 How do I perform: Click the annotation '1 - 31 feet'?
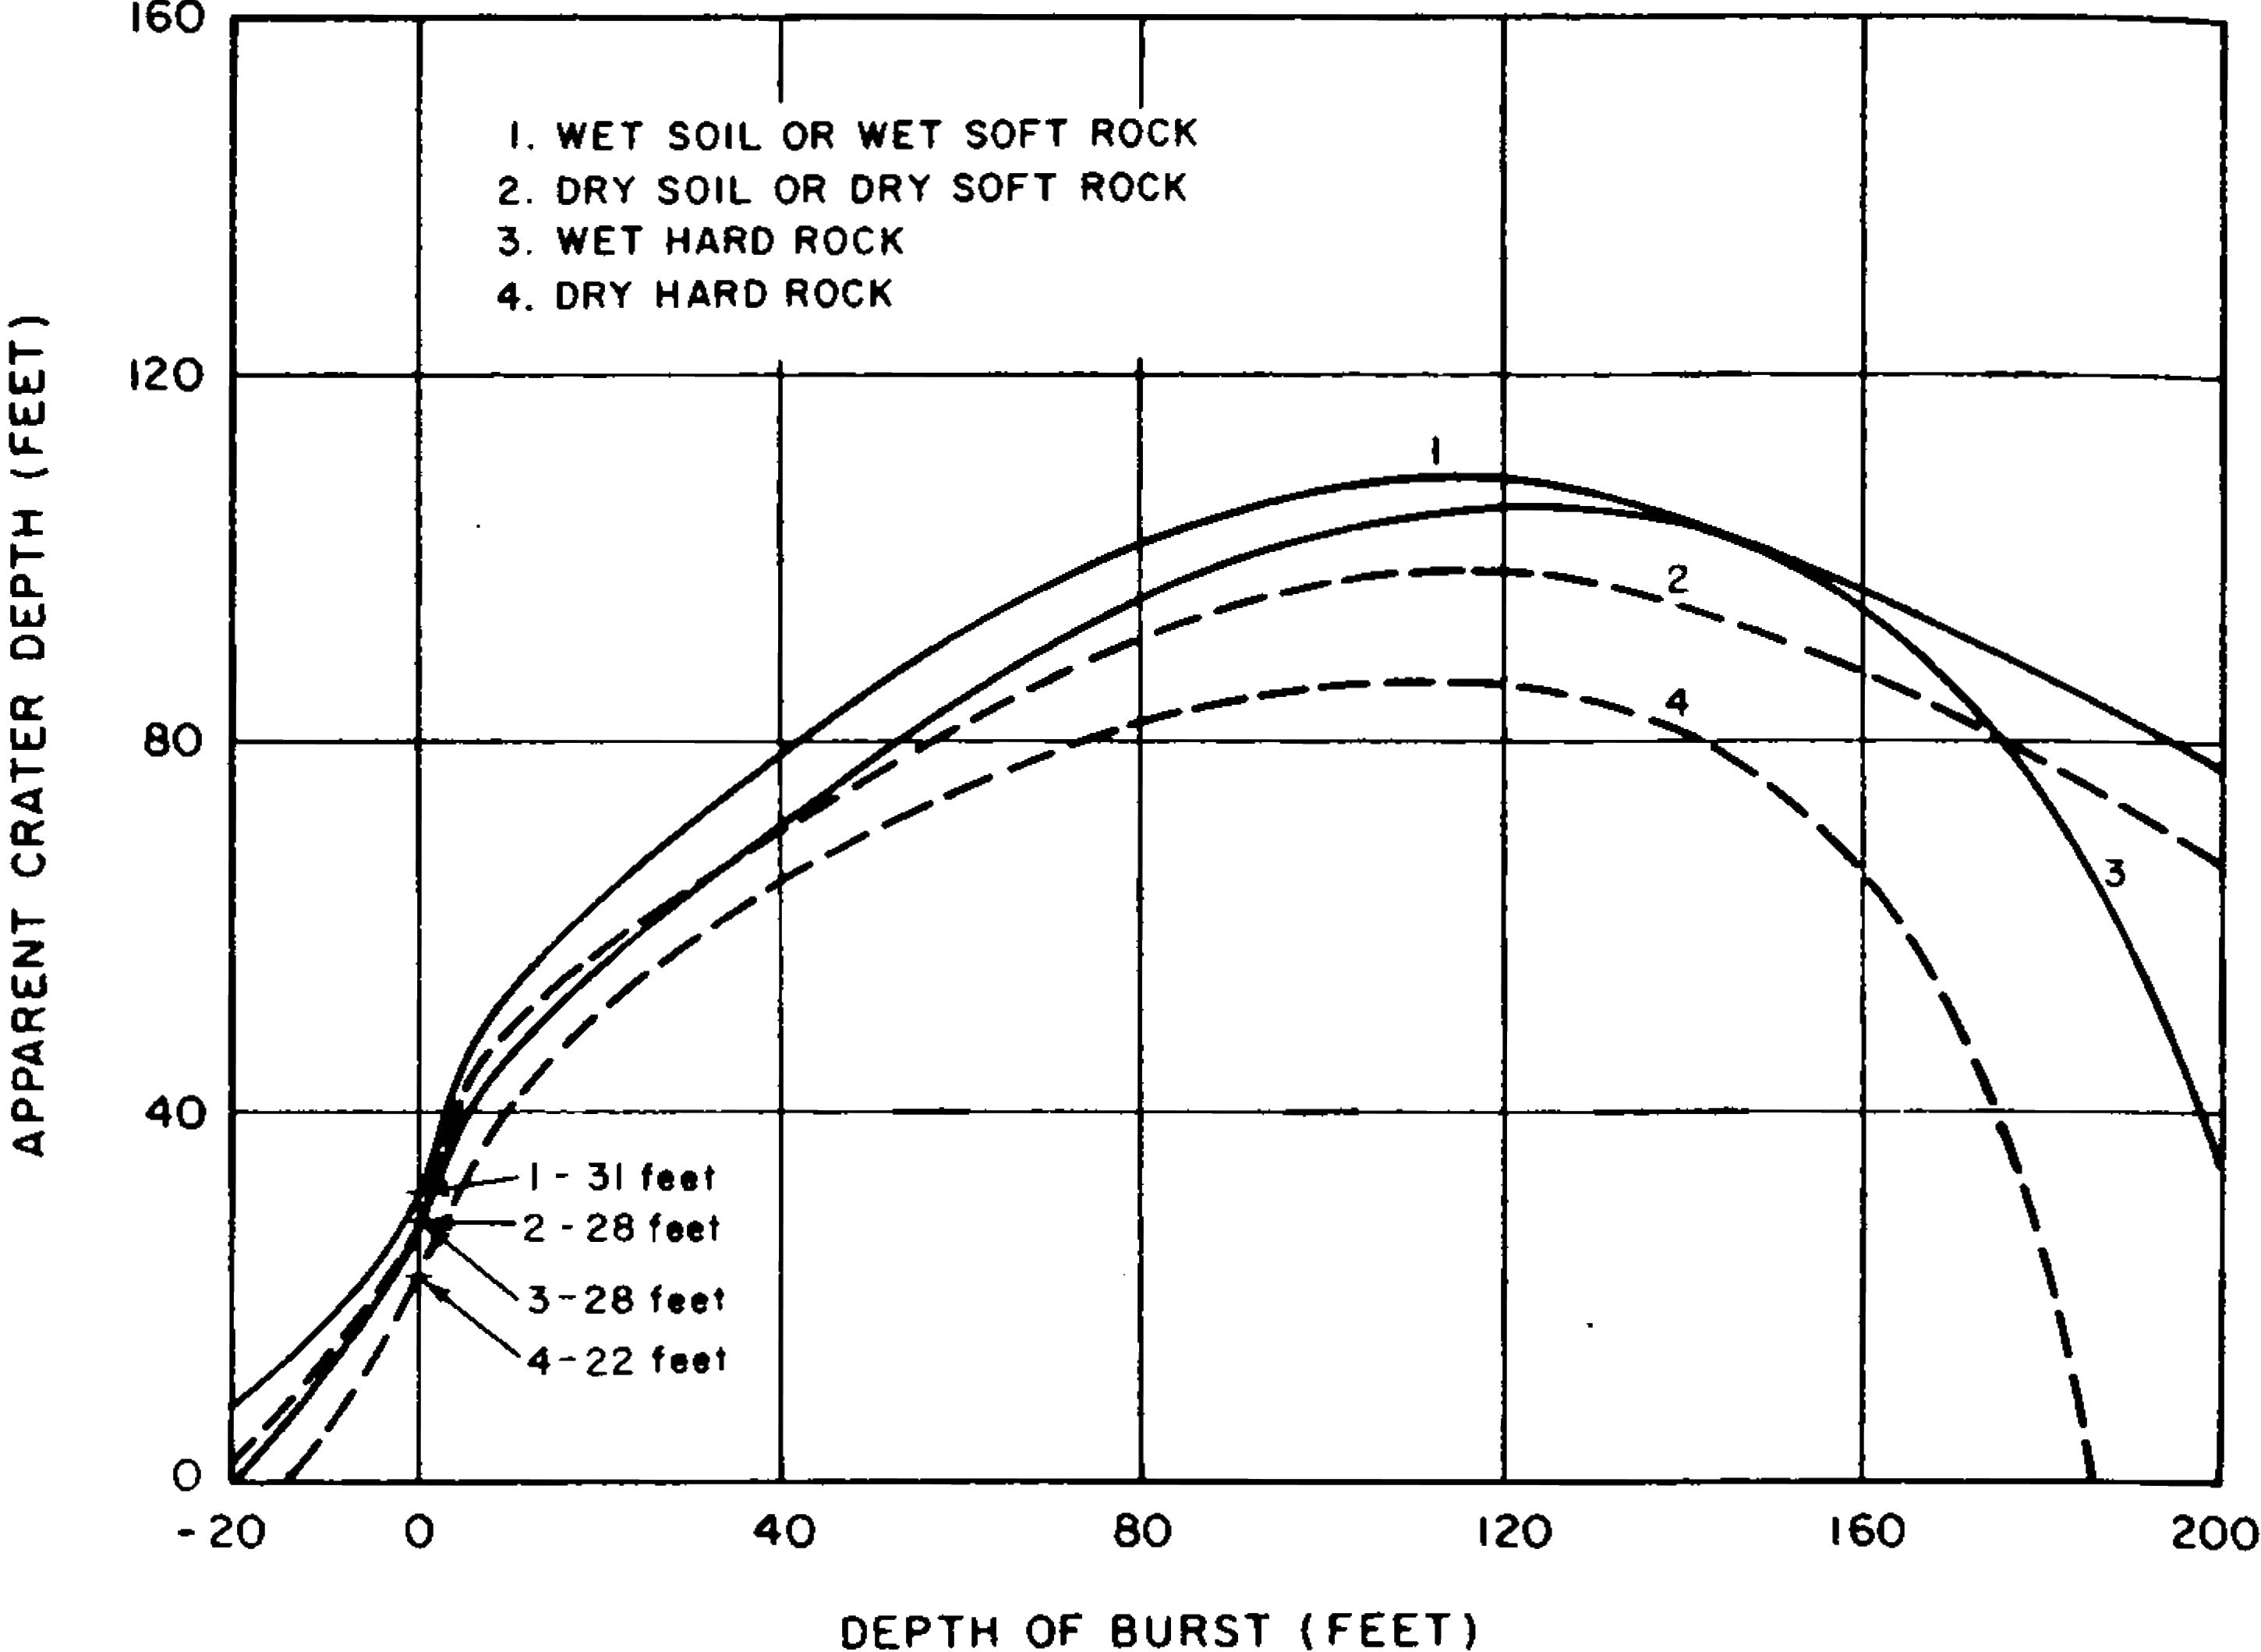pos(622,1178)
